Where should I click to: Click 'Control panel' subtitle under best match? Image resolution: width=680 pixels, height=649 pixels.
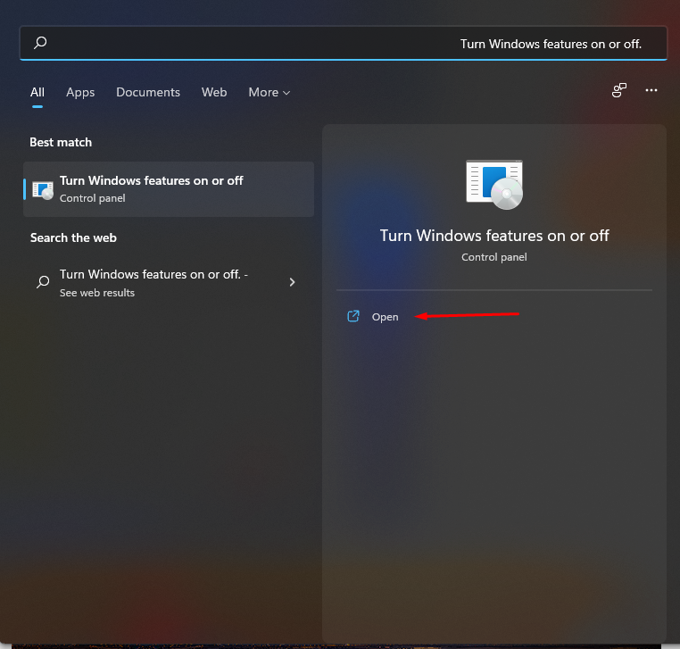[x=93, y=198]
